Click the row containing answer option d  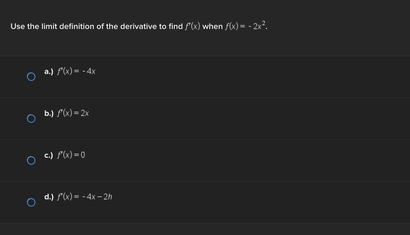pyautogui.click(x=205, y=202)
